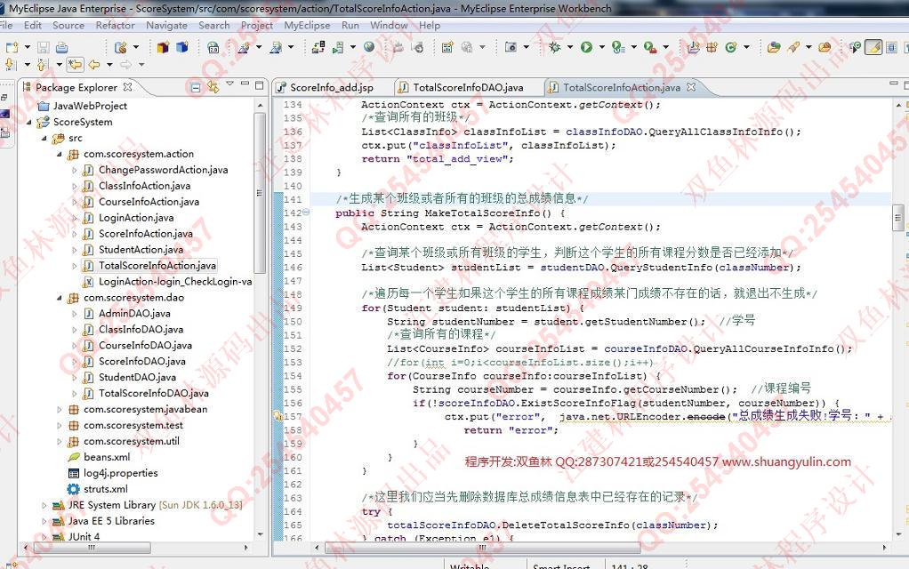Viewport: 909px width, 569px height.
Task: Click the Run/Stop server toolbar icon
Action: (x=338, y=47)
